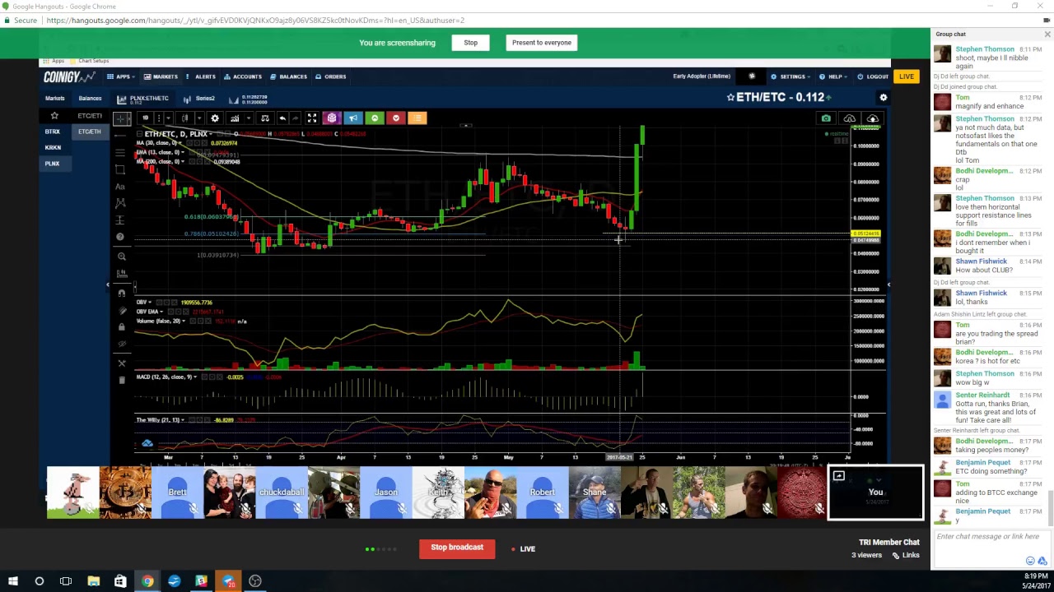Toggle hide all drawings eye icon
The height and width of the screenshot is (592, 1054).
tap(122, 345)
